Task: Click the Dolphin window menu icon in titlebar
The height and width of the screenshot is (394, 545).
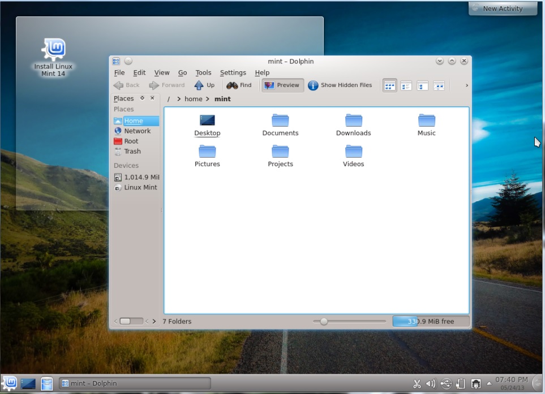Action: click(116, 61)
